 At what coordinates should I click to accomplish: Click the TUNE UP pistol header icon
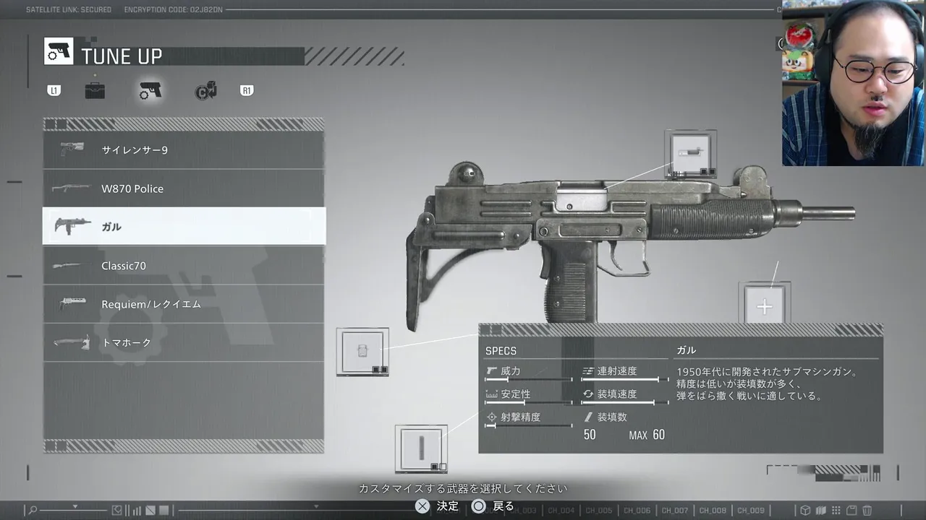[59, 51]
